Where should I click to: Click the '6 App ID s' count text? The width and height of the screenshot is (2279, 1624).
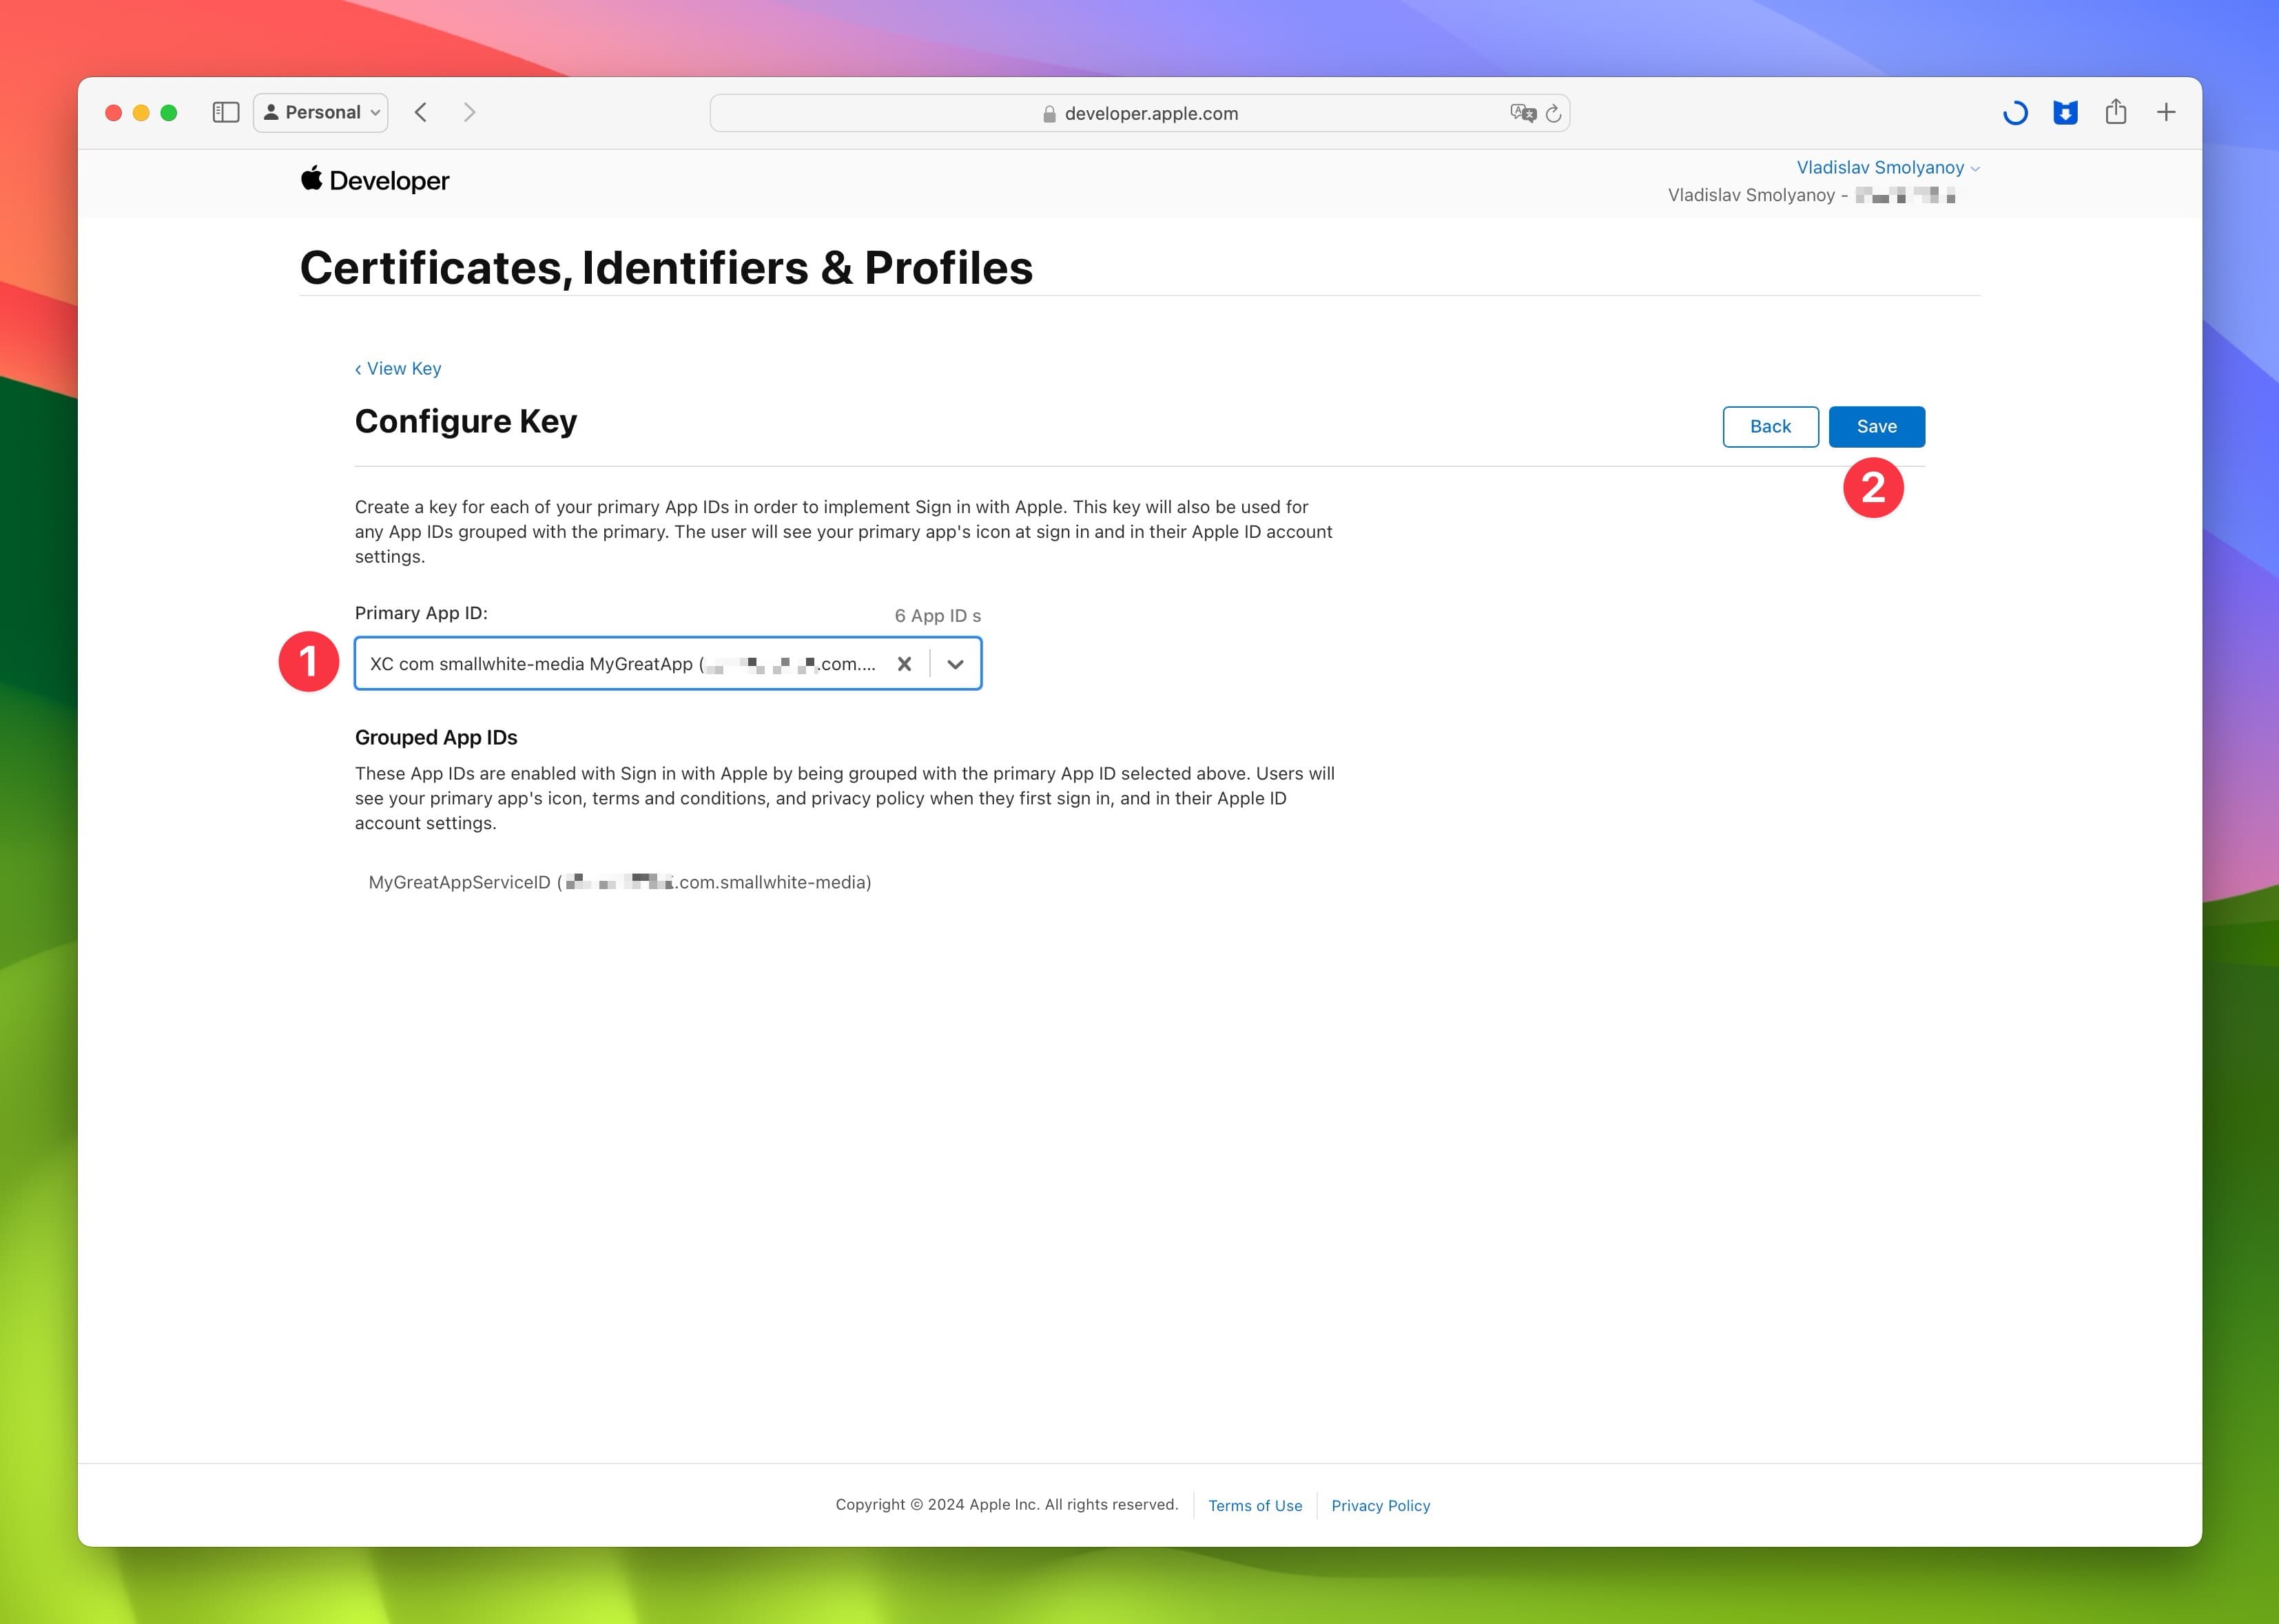[938, 616]
